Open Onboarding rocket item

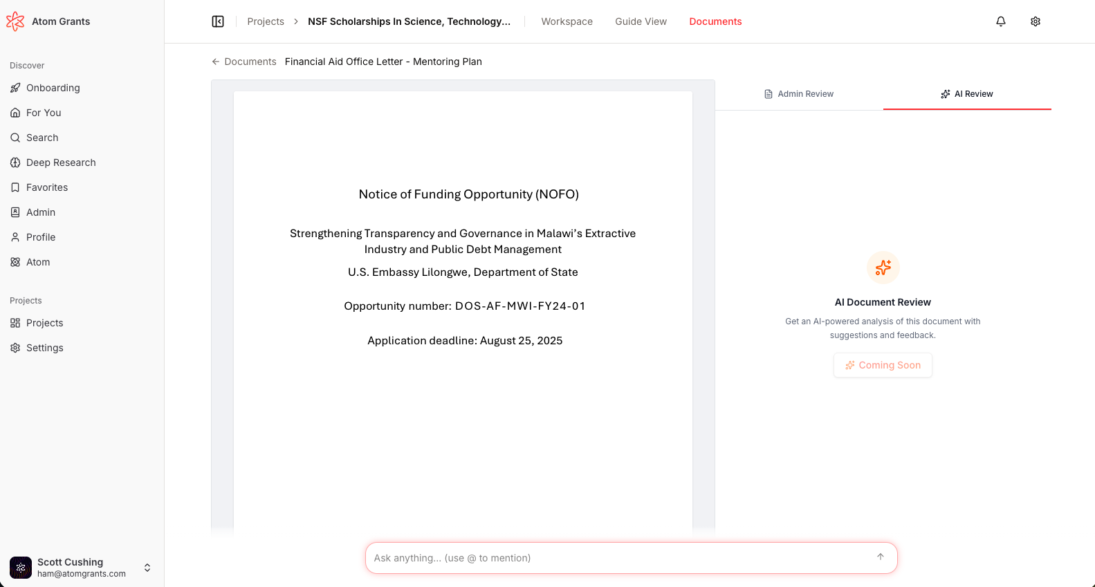pyautogui.click(x=53, y=88)
